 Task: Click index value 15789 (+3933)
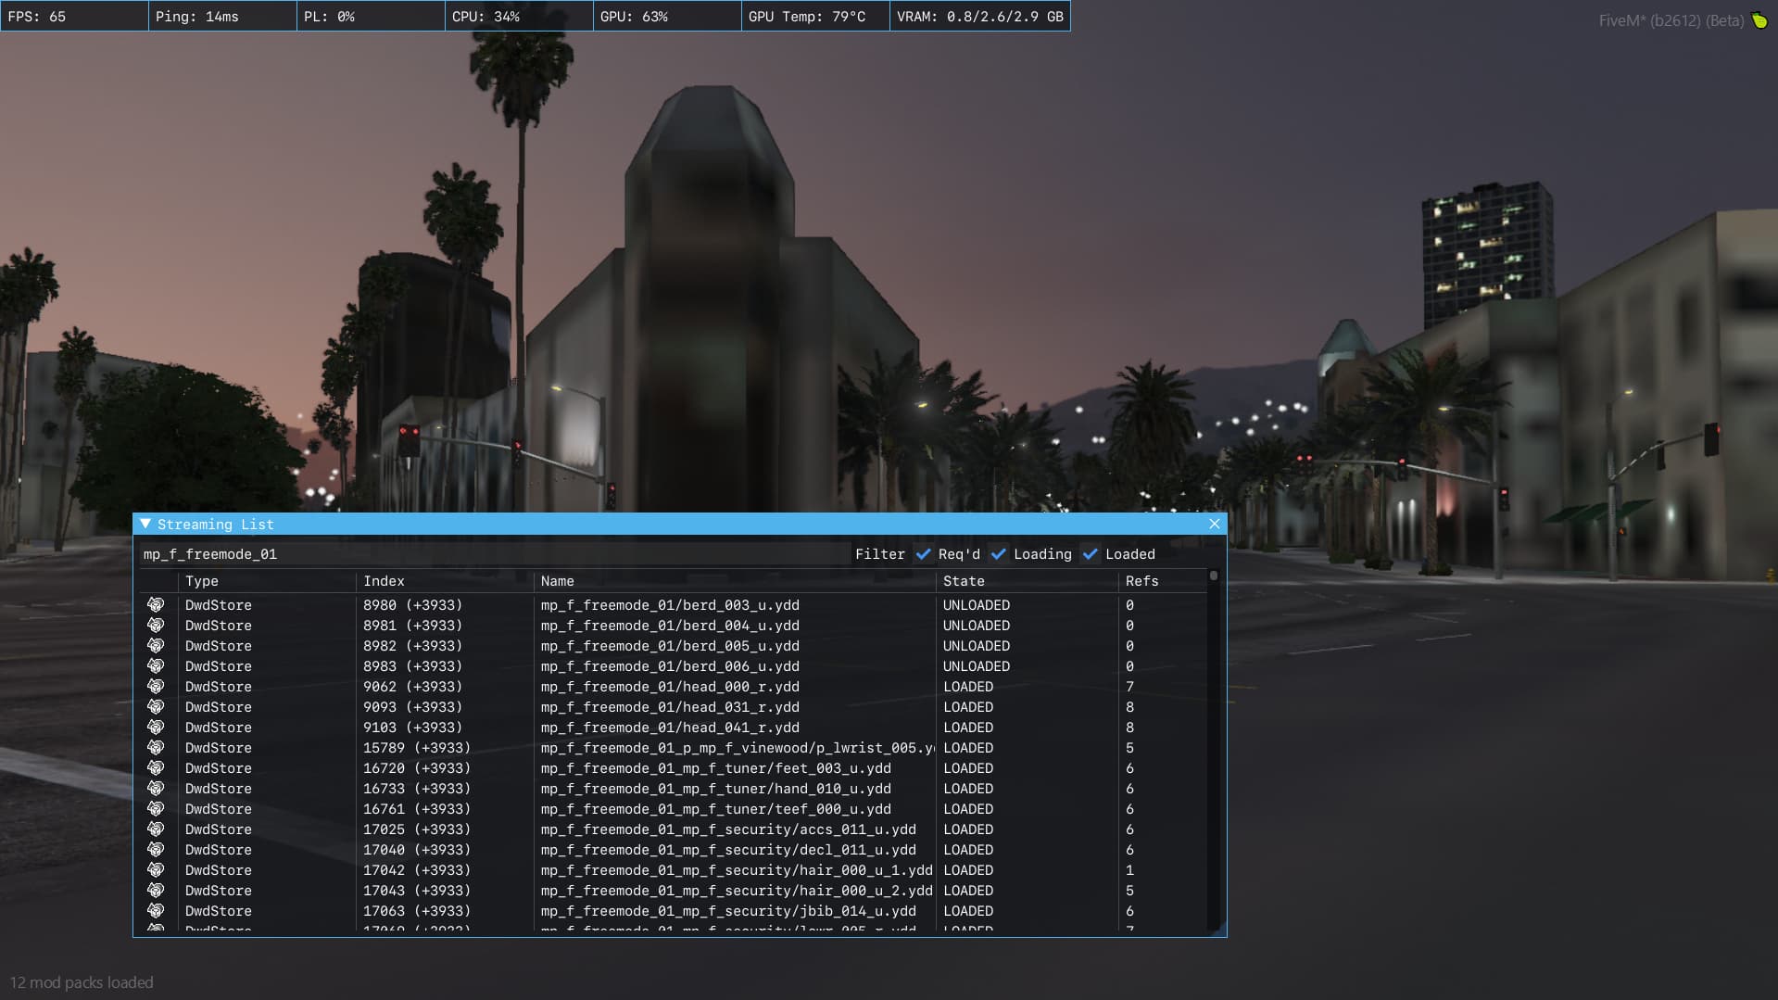click(417, 748)
